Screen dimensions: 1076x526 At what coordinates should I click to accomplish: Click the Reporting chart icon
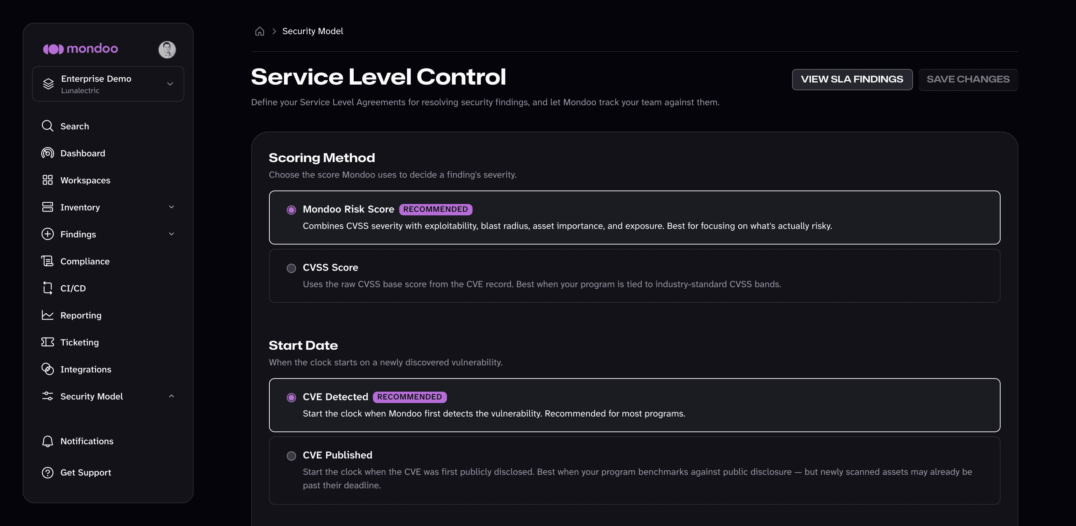point(48,315)
